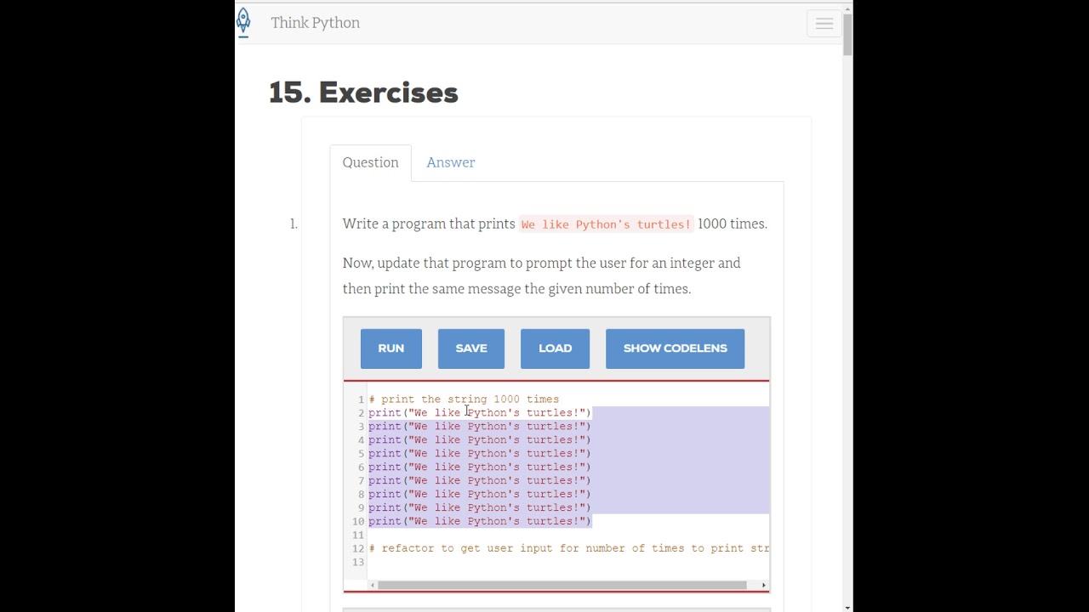
Task: Click the '15. Exercises' heading
Action: (x=363, y=93)
